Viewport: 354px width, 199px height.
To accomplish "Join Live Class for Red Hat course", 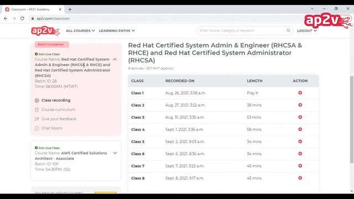I will (47, 54).
